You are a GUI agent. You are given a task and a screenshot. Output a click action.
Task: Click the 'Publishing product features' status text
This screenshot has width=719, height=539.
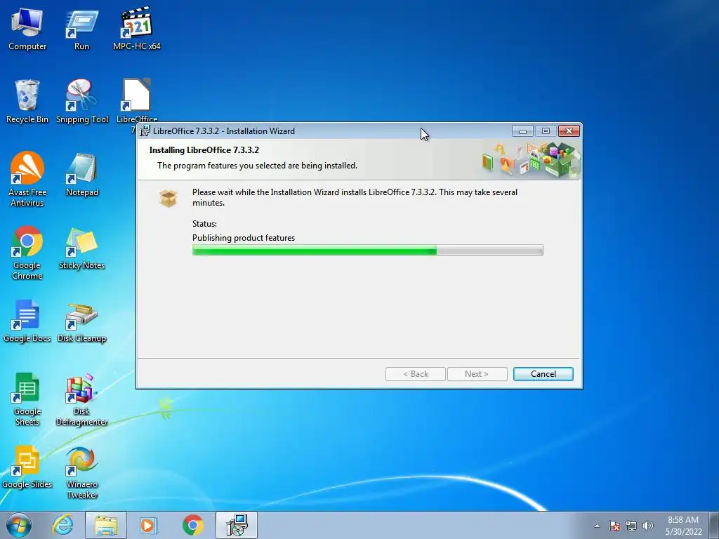tap(244, 238)
